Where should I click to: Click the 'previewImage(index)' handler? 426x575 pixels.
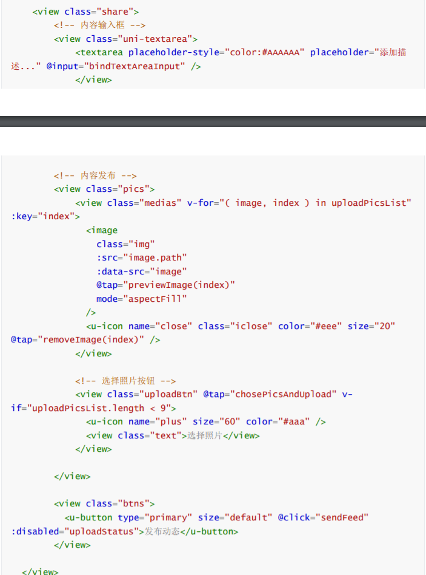(179, 285)
